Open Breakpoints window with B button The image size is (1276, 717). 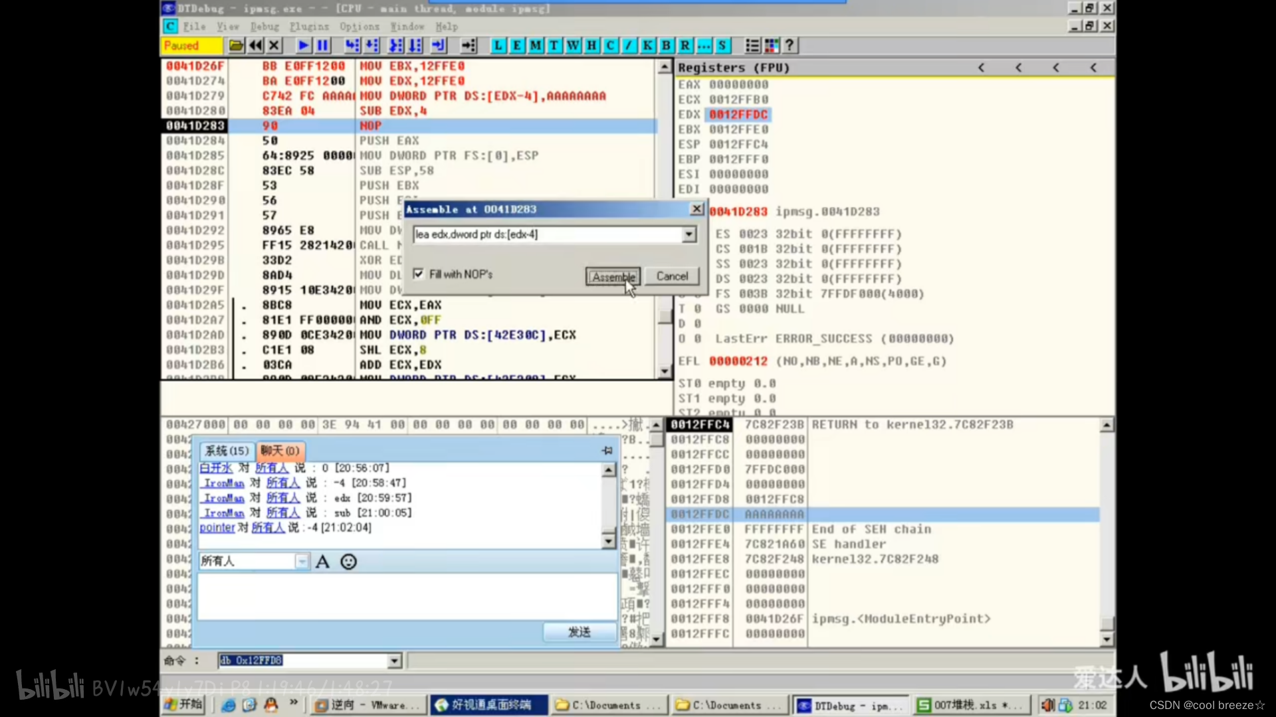click(x=666, y=45)
